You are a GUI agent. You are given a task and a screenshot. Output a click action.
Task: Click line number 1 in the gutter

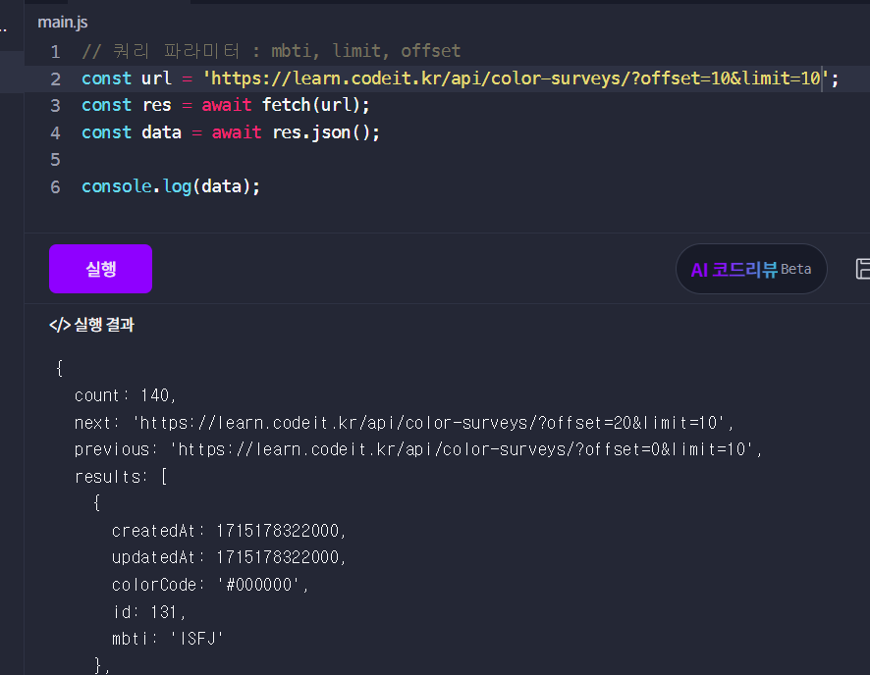(56, 52)
